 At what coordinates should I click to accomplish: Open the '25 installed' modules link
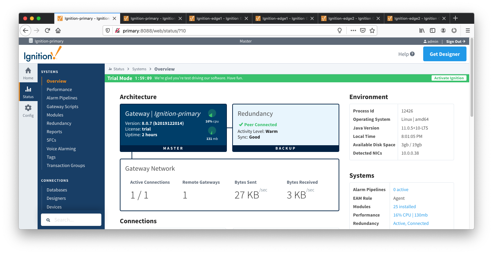(x=404, y=206)
